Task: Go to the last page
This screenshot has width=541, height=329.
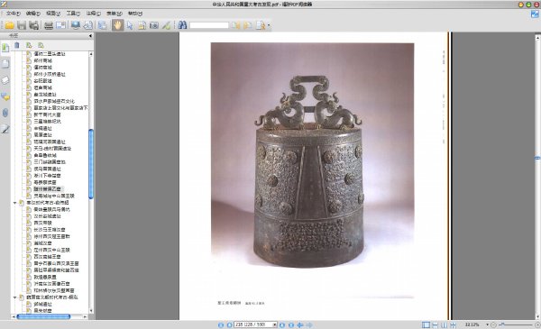Action: (x=291, y=324)
